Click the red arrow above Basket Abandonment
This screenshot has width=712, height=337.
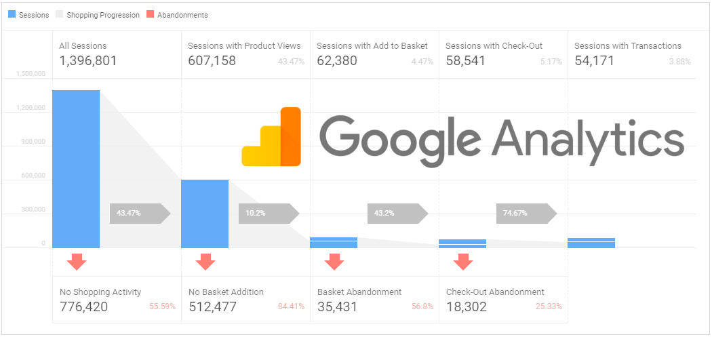pos(334,262)
